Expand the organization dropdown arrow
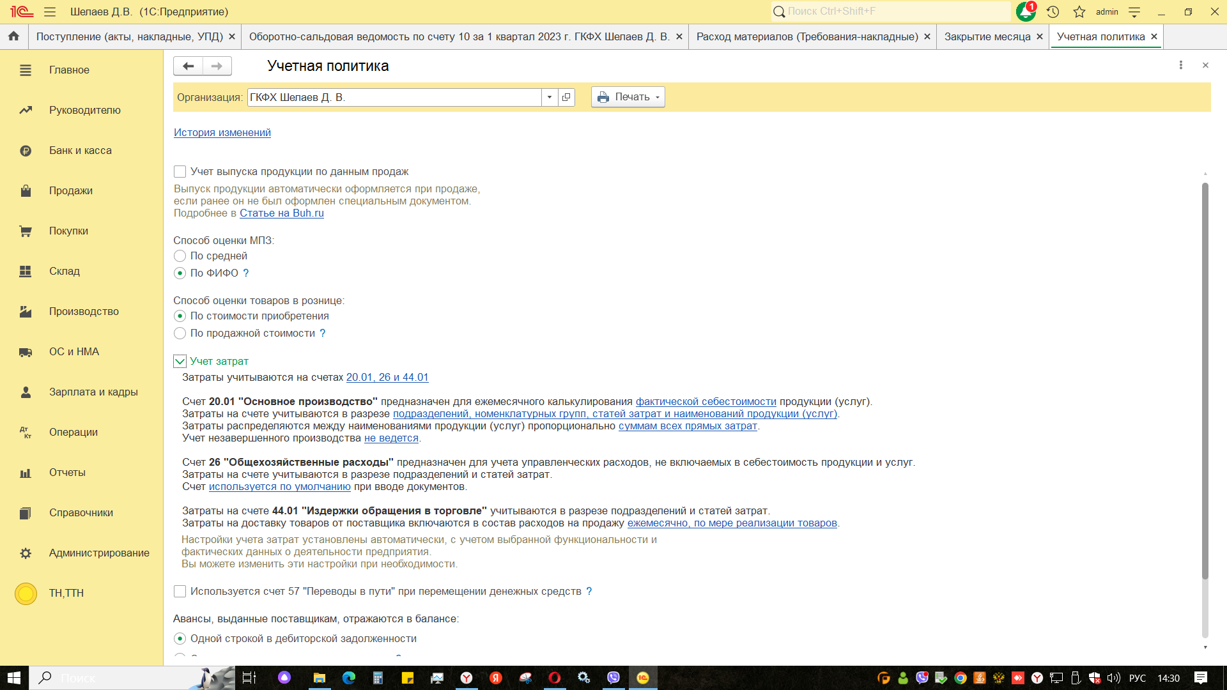Image resolution: width=1227 pixels, height=690 pixels. [550, 97]
